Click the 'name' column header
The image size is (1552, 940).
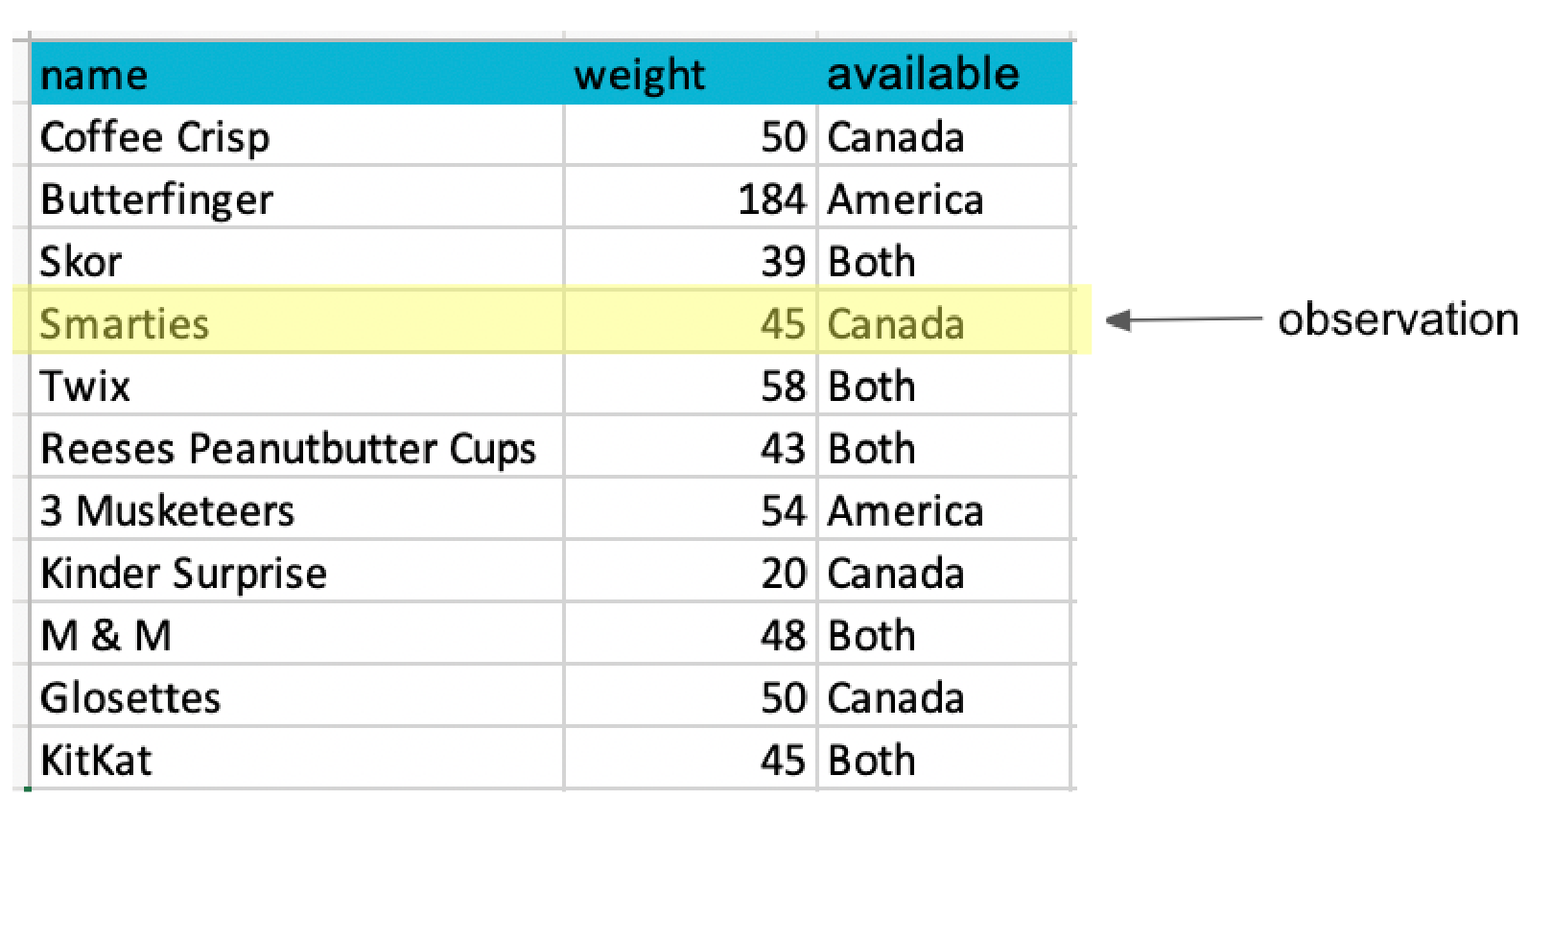[x=94, y=75]
